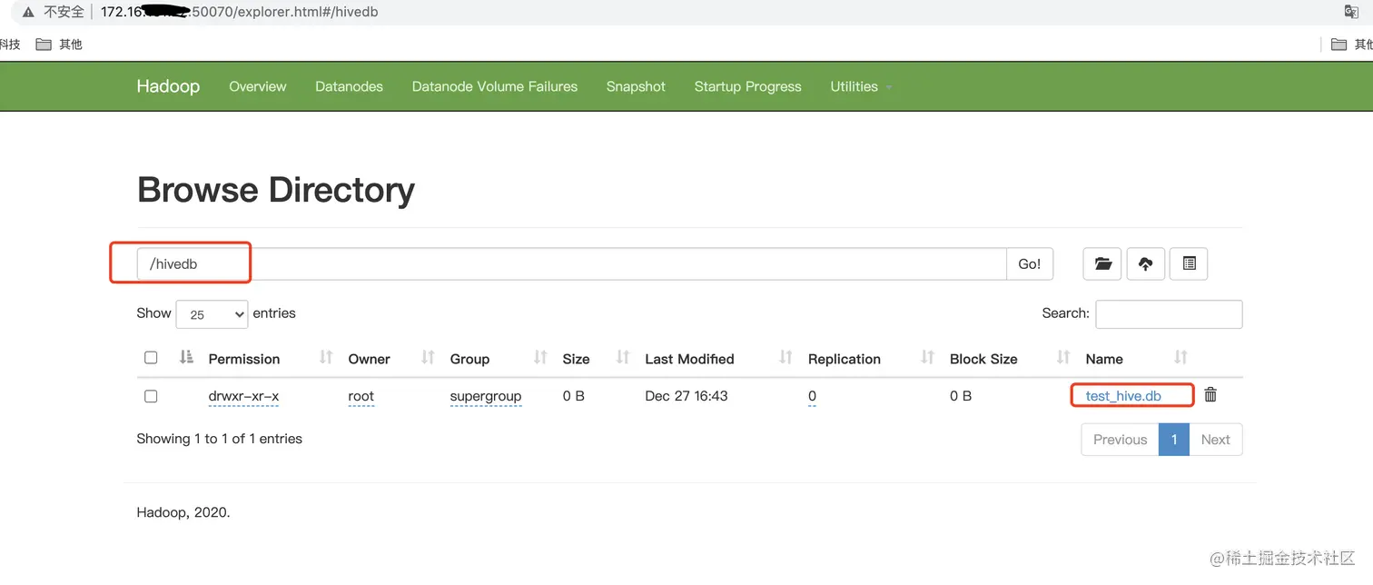Focus the directory path input field
Image resolution: width=1373 pixels, height=585 pixels.
(571, 263)
